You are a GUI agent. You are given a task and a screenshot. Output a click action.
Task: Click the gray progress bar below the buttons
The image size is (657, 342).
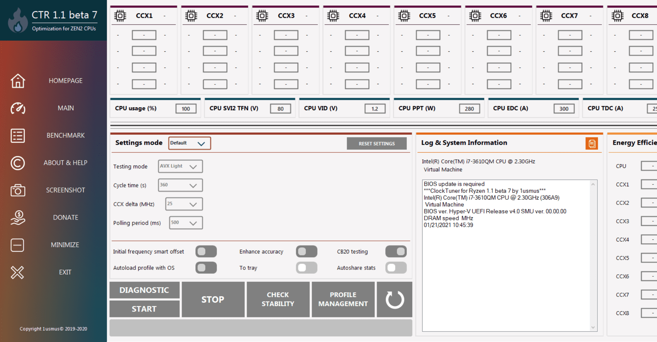pyautogui.click(x=261, y=328)
